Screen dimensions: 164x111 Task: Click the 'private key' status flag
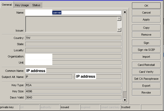click(x=9, y=107)
